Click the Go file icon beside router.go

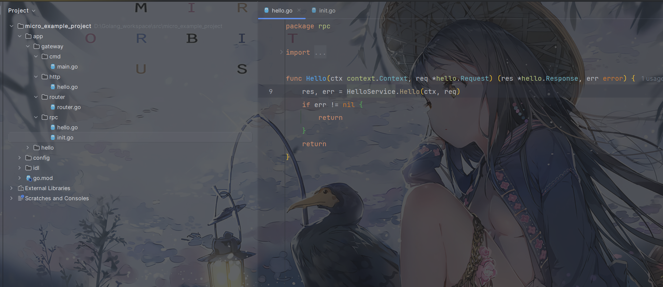[x=53, y=107]
